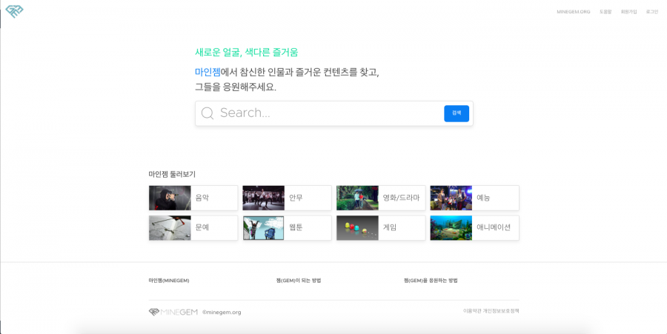Click the ©minegem.org footer text
The width and height of the screenshot is (667, 334).
222,313
